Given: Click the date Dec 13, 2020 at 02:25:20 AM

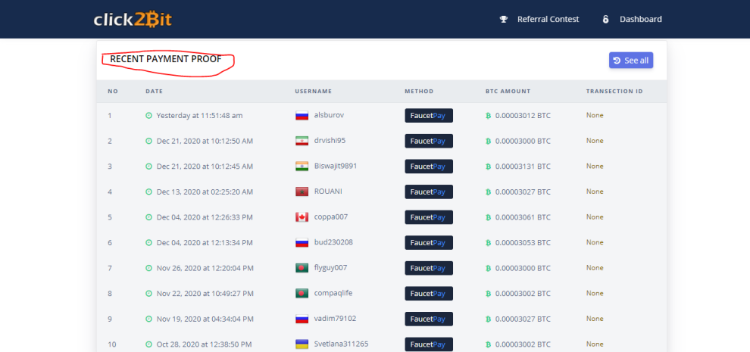Looking at the screenshot, I should 205,192.
